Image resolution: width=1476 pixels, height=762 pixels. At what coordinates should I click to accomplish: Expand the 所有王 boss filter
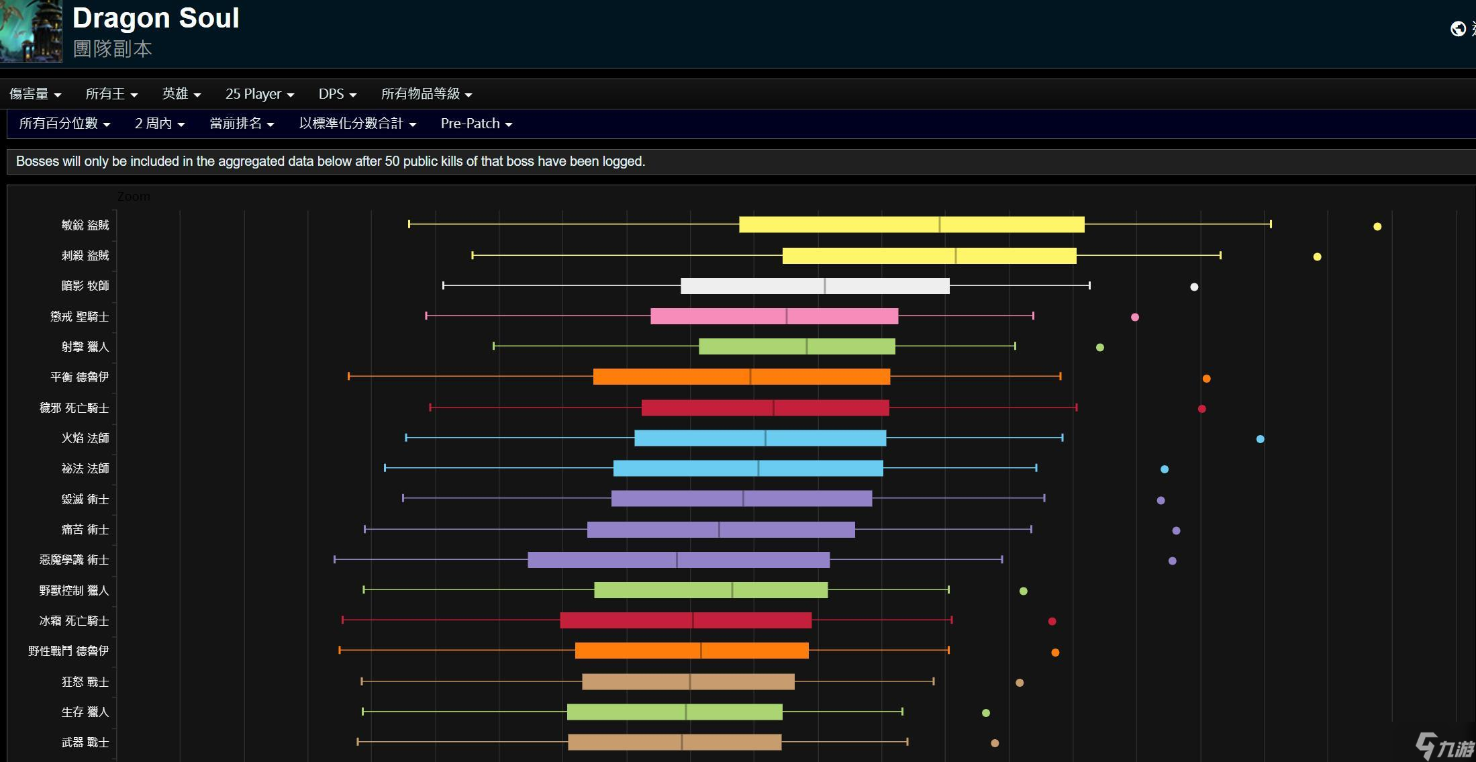click(x=111, y=94)
